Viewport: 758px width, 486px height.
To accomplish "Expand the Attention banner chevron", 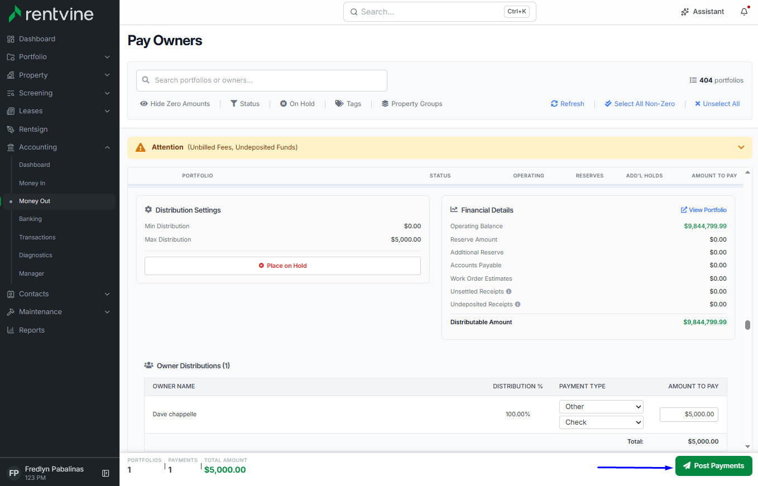I will tap(741, 147).
